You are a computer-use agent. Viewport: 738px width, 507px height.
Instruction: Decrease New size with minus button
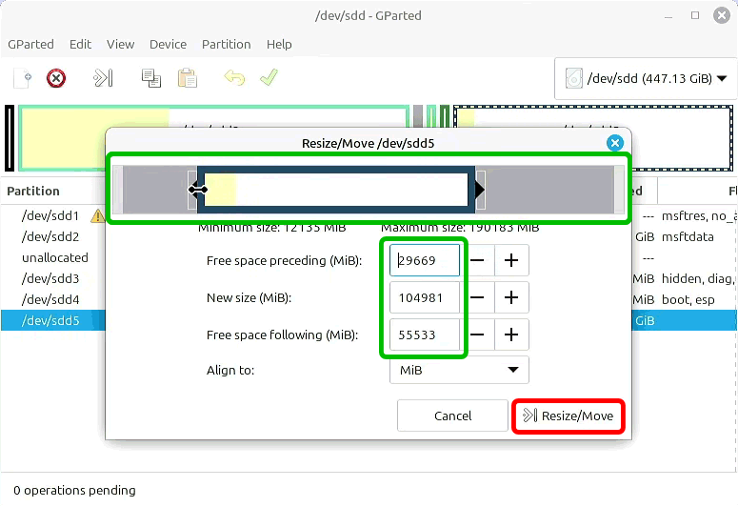pos(478,297)
